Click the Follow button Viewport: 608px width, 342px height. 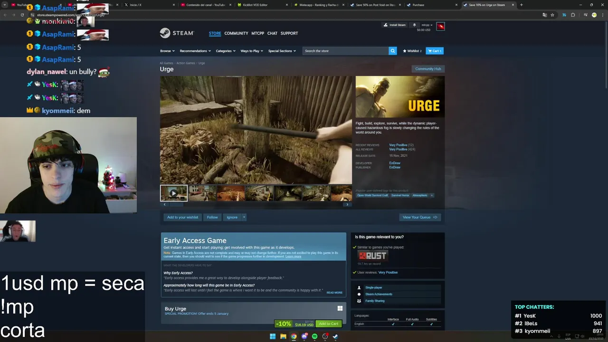point(212,217)
